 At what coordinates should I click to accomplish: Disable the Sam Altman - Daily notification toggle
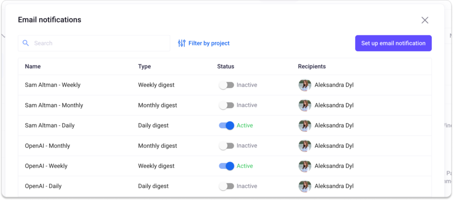tap(226, 126)
